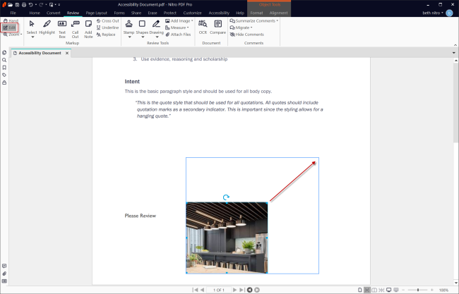The width and height of the screenshot is (459, 294).
Task: Adjust the zoom slider in status bar
Action: click(x=419, y=290)
